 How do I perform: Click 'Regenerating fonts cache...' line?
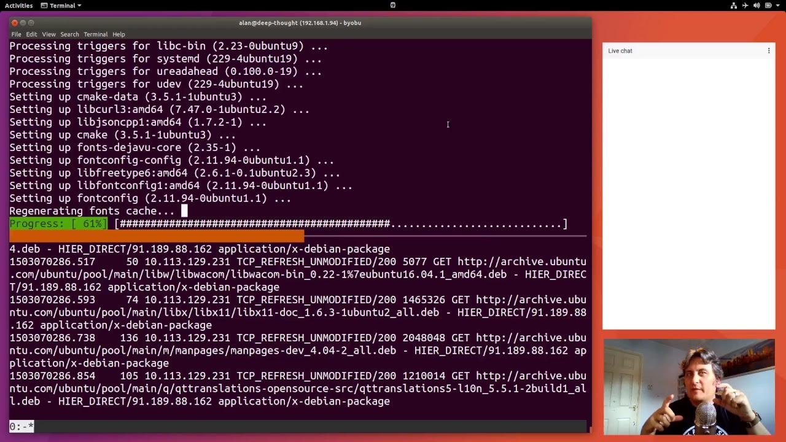point(92,211)
